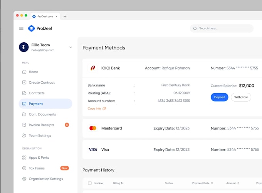This screenshot has width=262, height=193.
Task: Click the Home sidebar icon
Action: (x=24, y=72)
